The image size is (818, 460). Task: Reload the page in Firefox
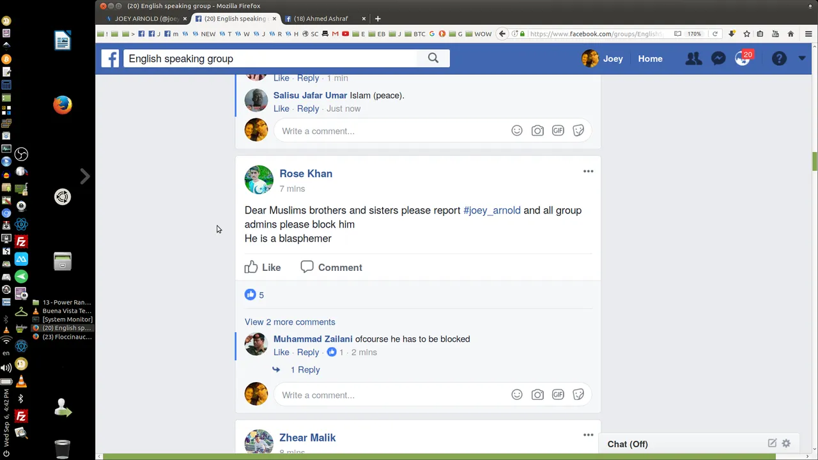coord(715,34)
